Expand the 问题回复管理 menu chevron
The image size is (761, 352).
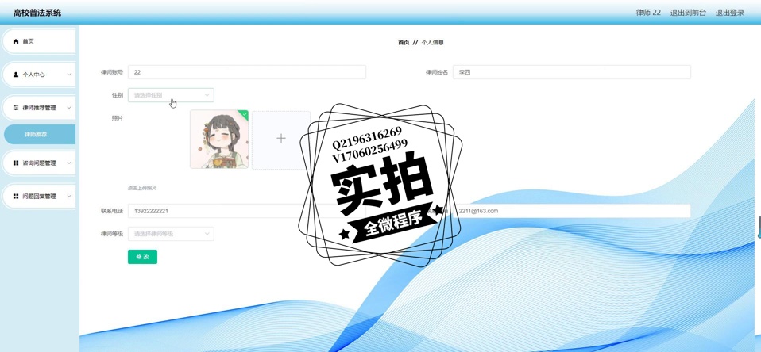coord(69,197)
